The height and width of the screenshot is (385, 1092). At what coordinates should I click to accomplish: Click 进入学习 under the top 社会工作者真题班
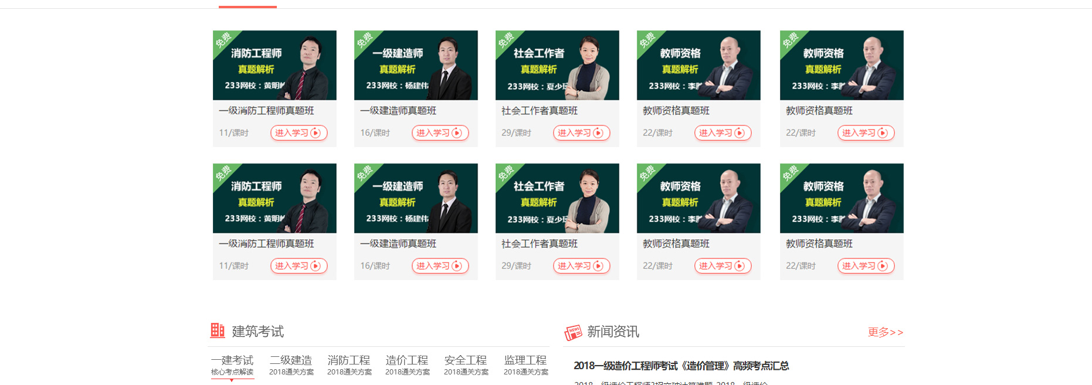(581, 133)
